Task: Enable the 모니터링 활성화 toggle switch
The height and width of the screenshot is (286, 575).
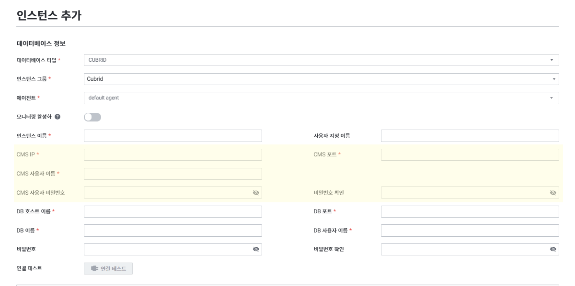Action: pos(92,117)
